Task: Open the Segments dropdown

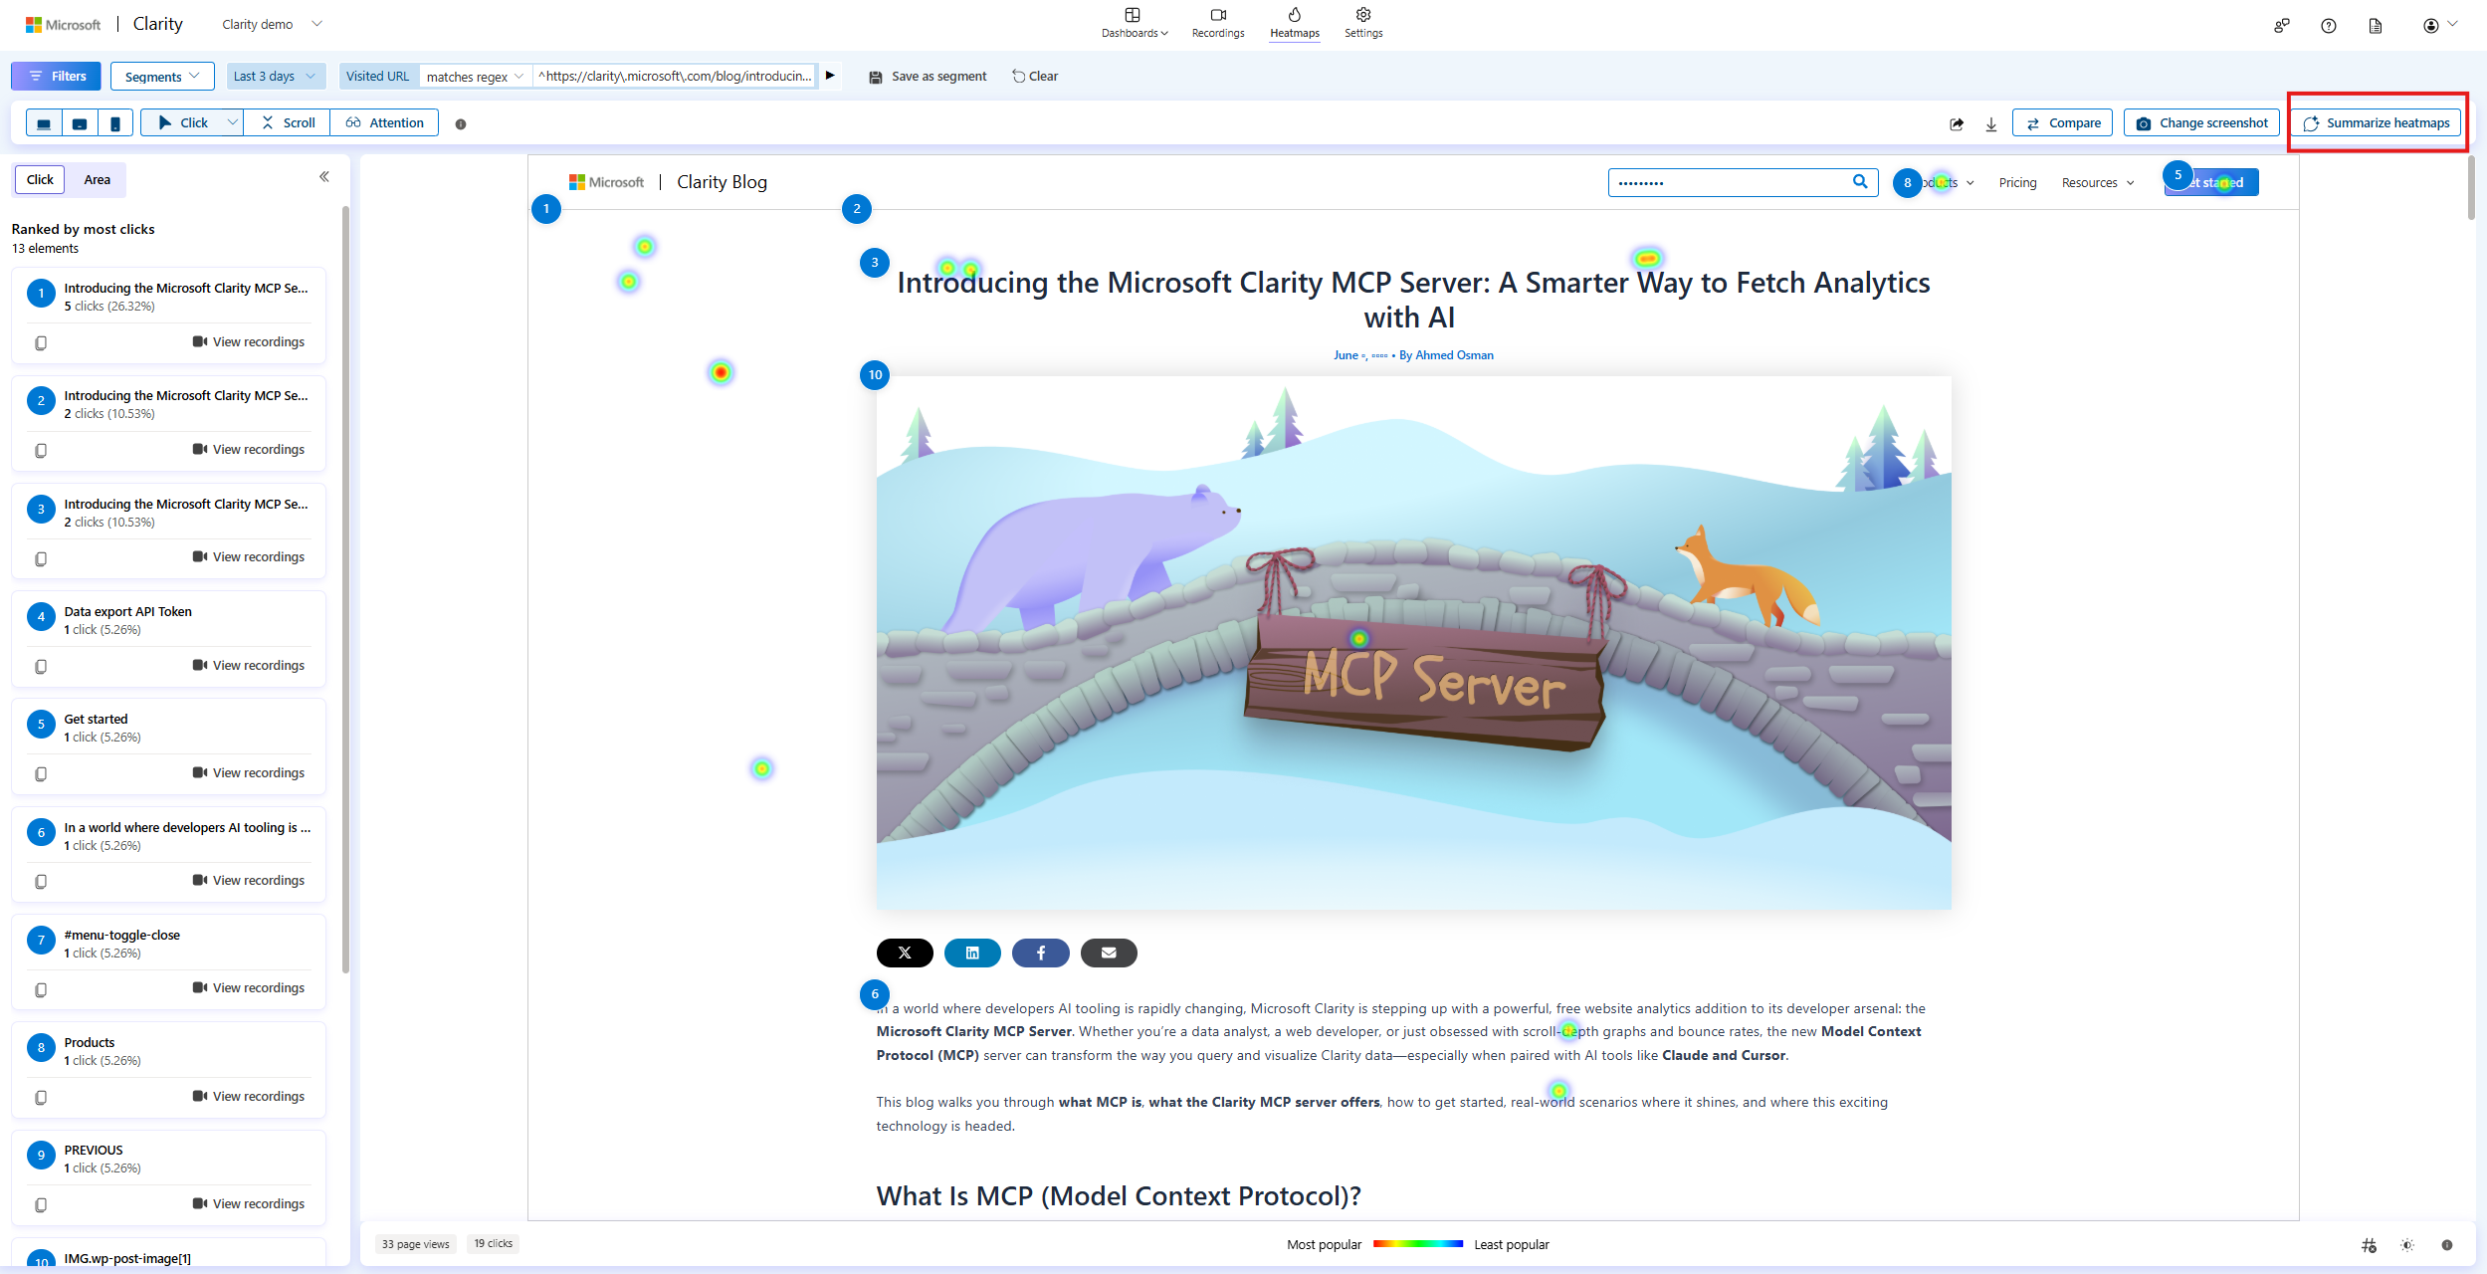Action: click(x=162, y=77)
